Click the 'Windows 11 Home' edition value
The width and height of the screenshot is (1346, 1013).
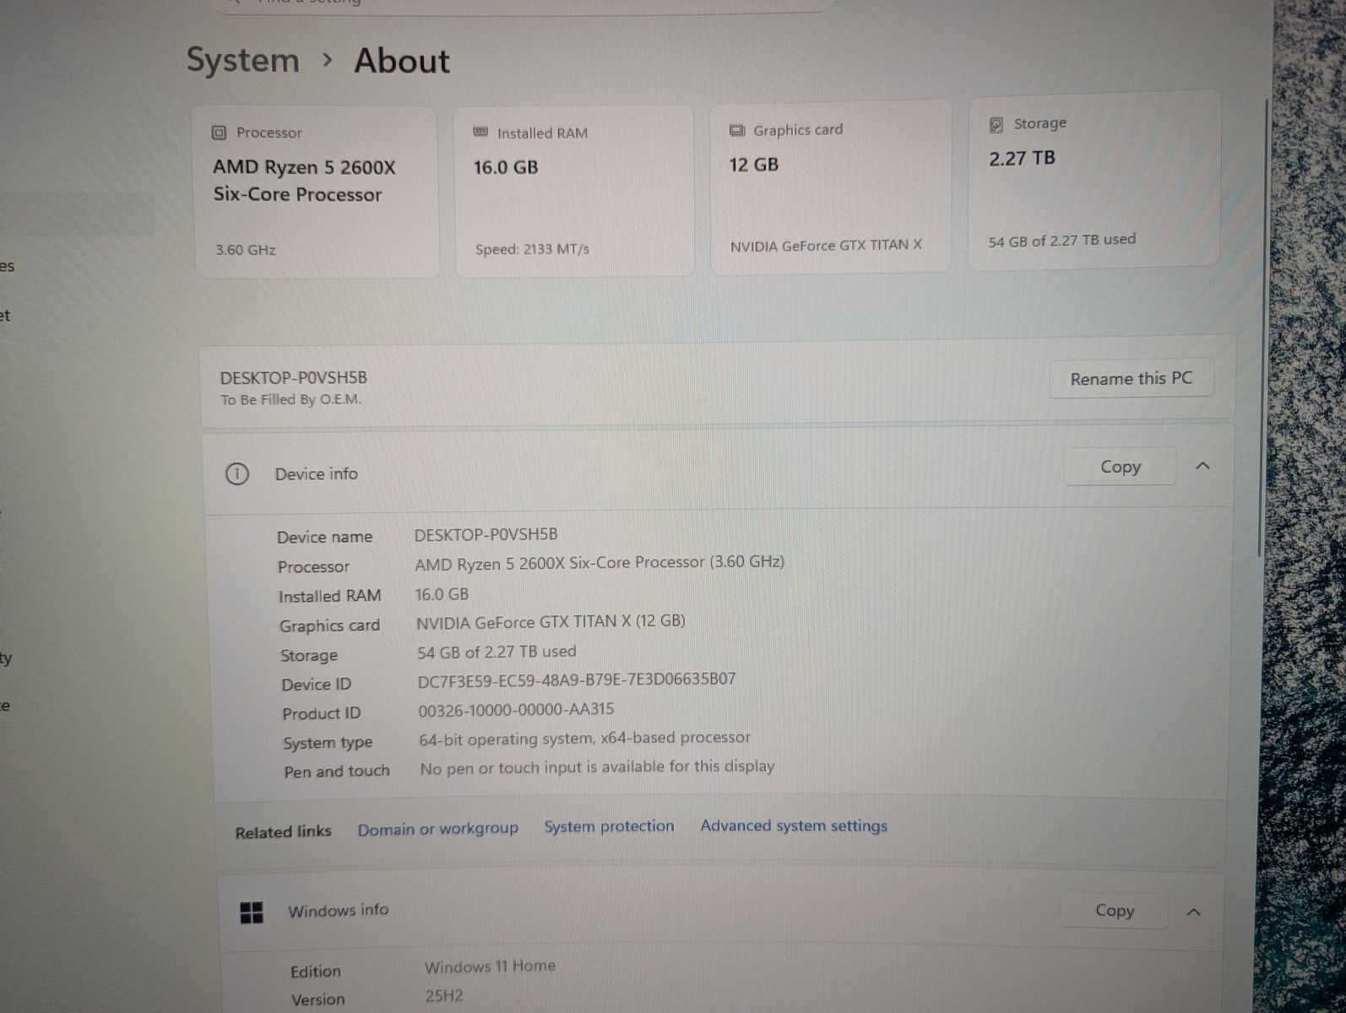[490, 967]
